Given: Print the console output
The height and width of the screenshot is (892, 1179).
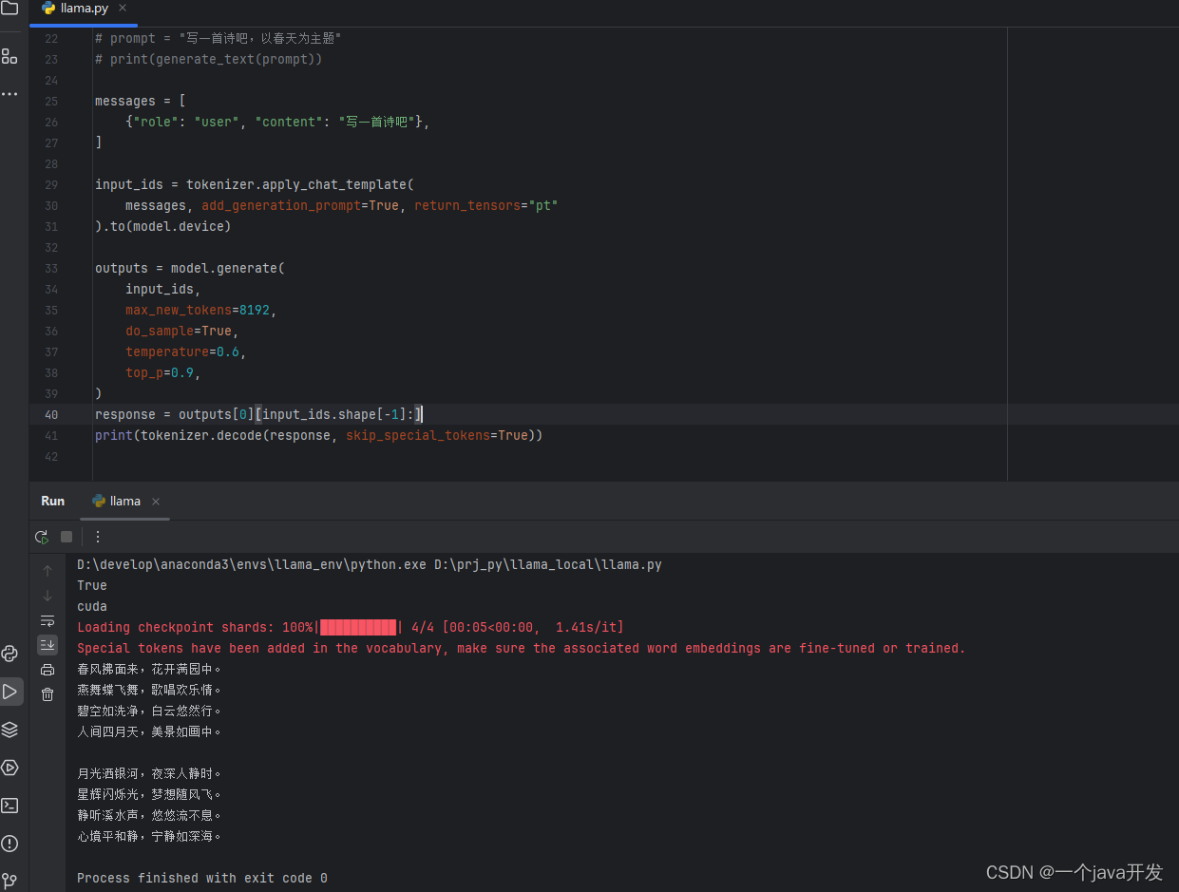Looking at the screenshot, I should (48, 670).
